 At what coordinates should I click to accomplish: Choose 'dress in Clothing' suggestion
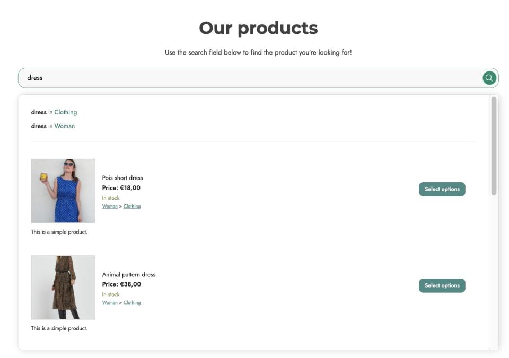pos(54,112)
